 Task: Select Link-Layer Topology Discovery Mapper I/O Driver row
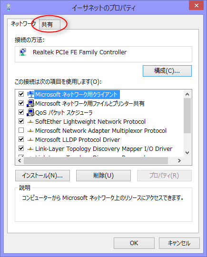click(x=104, y=148)
